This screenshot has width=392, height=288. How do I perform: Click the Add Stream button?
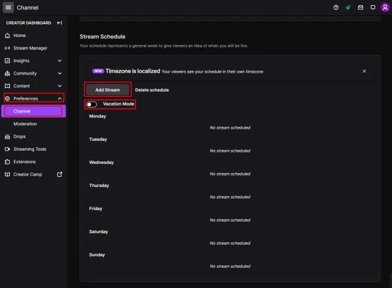[107, 90]
